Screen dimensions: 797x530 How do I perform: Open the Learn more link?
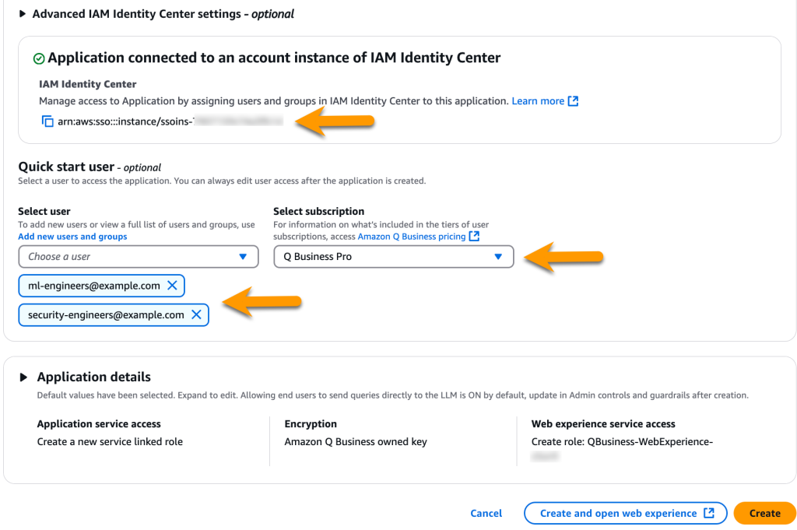(538, 101)
